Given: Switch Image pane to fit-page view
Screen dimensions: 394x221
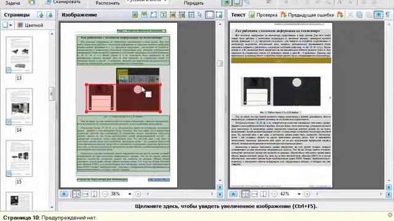Looking at the screenshot, I should point(76,194).
